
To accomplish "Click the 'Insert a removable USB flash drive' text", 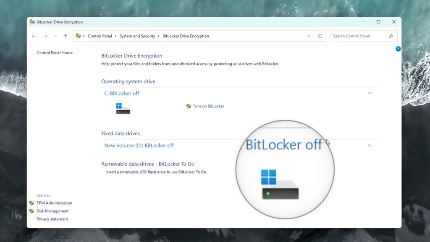I will pyautogui.click(x=157, y=172).
